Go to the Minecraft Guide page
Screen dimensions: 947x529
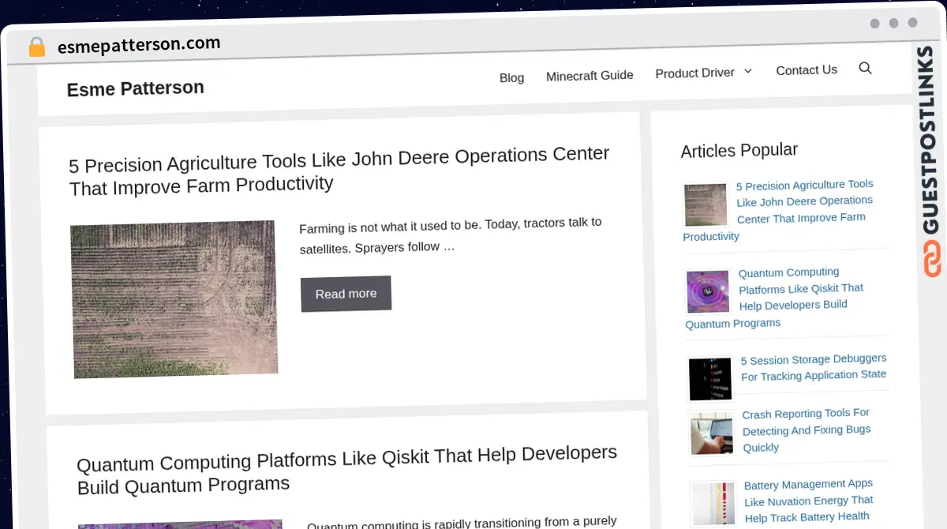[590, 76]
